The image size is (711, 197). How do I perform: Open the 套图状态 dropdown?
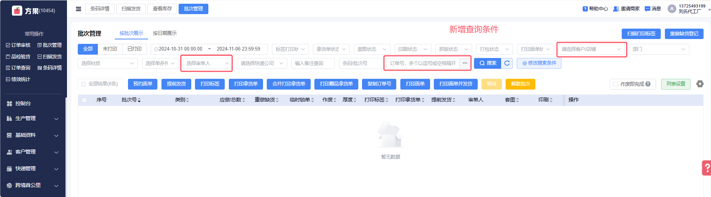point(372,49)
